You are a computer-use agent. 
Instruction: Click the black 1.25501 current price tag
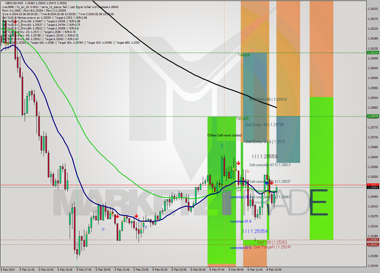(373, 187)
